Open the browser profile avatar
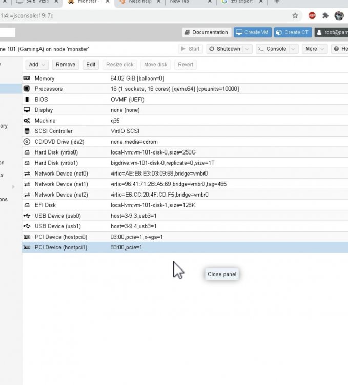 [339, 16]
